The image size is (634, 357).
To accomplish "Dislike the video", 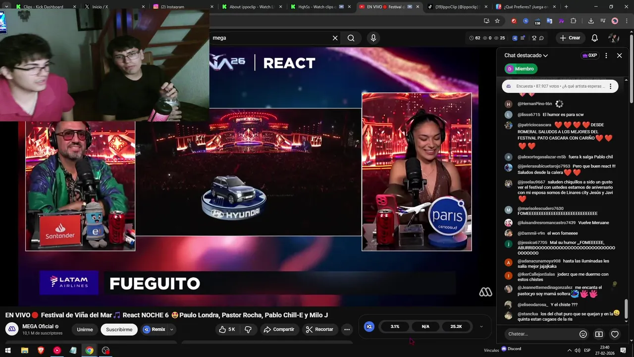I will click(x=248, y=329).
